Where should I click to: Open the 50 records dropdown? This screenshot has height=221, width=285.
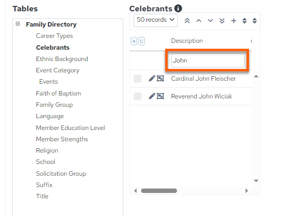click(x=156, y=20)
